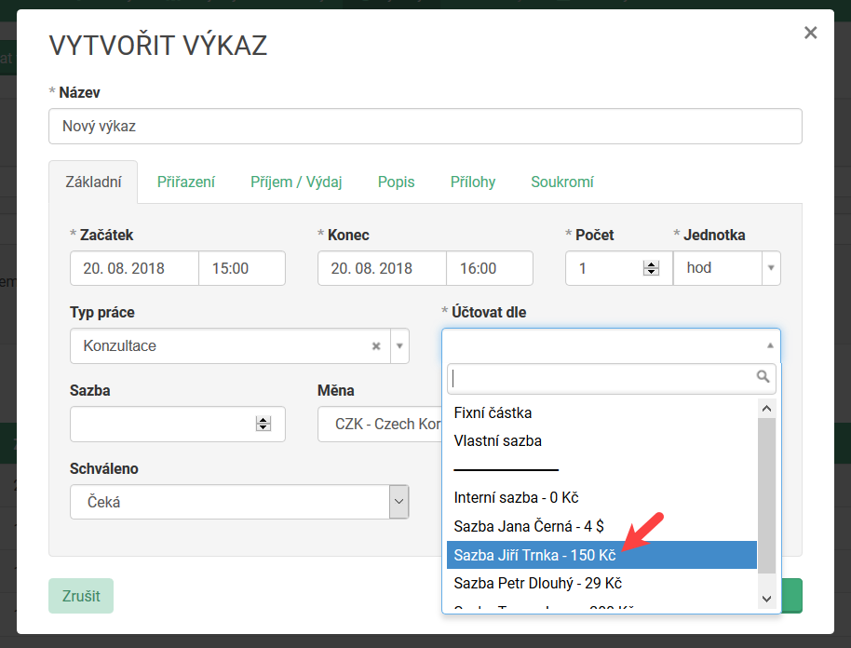Click the Sazba spinner arrows
Image resolution: width=851 pixels, height=648 pixels.
263,424
